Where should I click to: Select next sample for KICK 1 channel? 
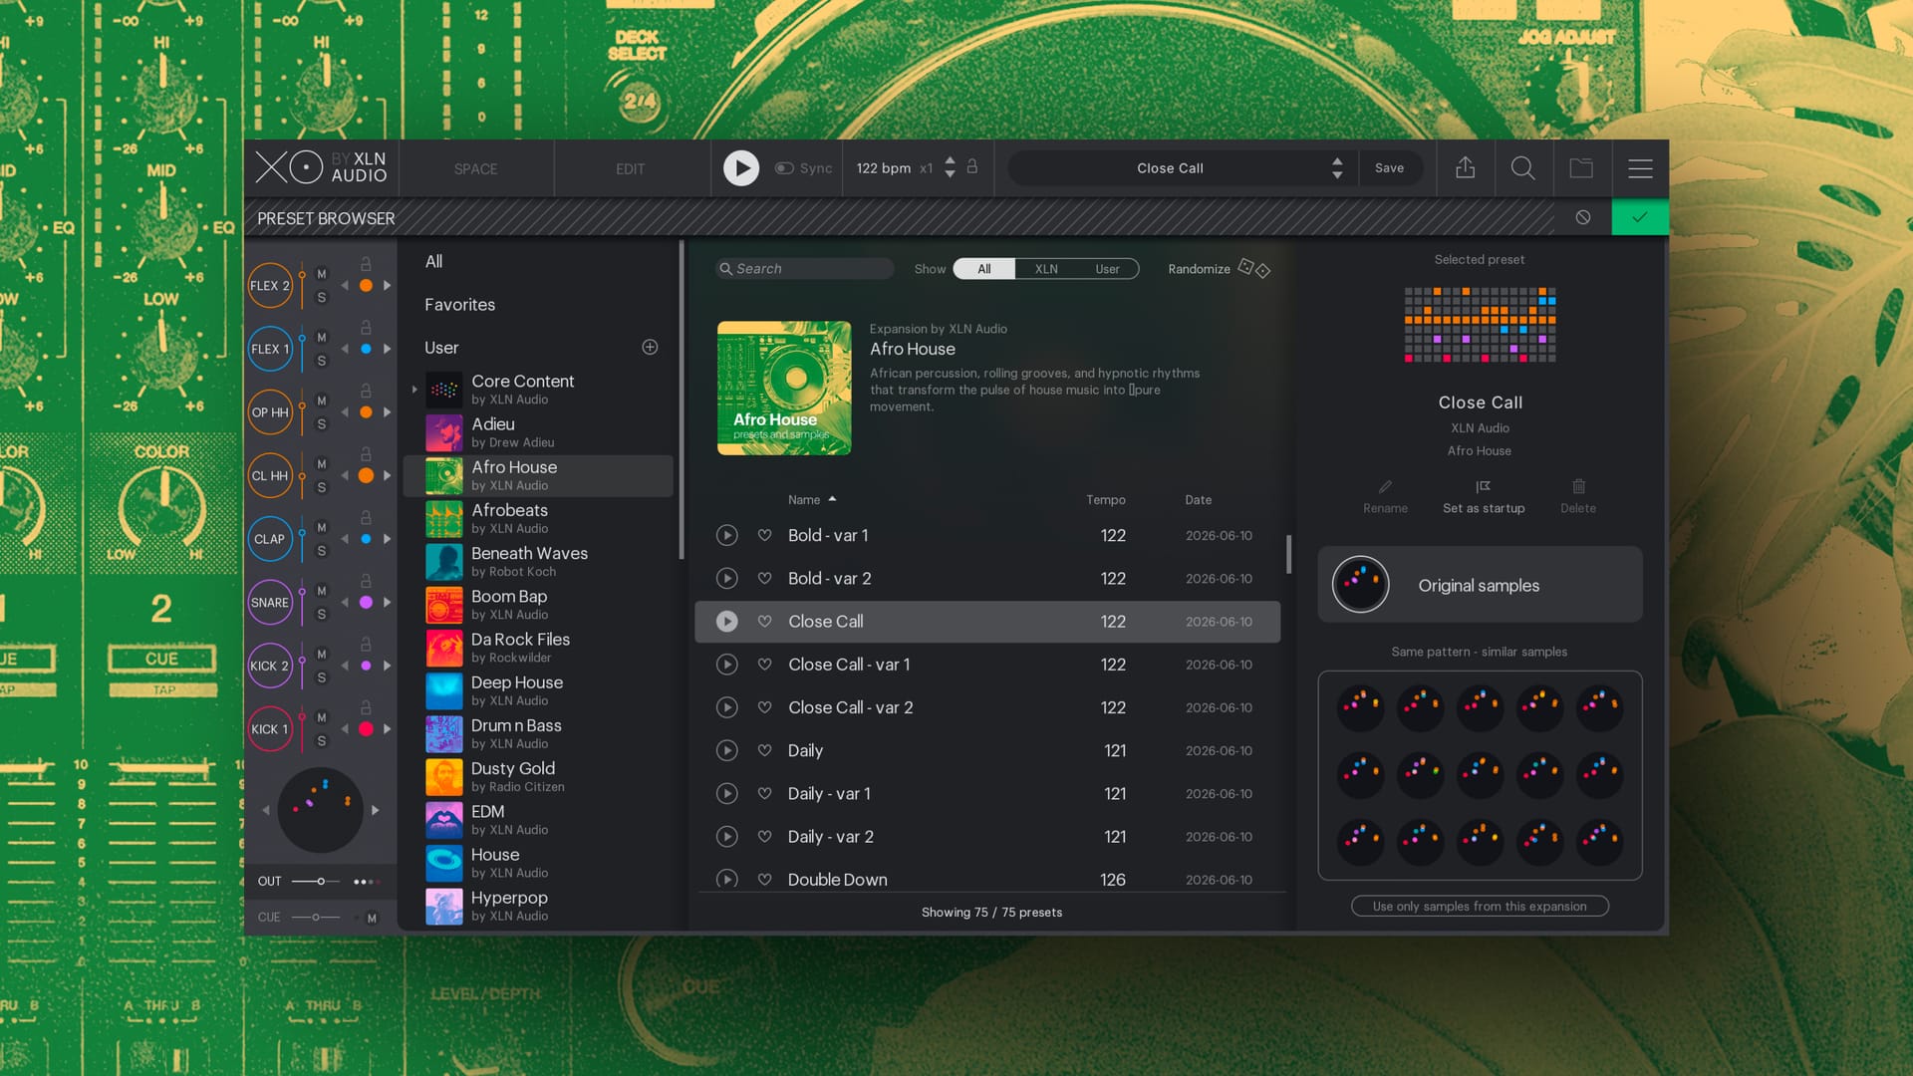tap(388, 729)
